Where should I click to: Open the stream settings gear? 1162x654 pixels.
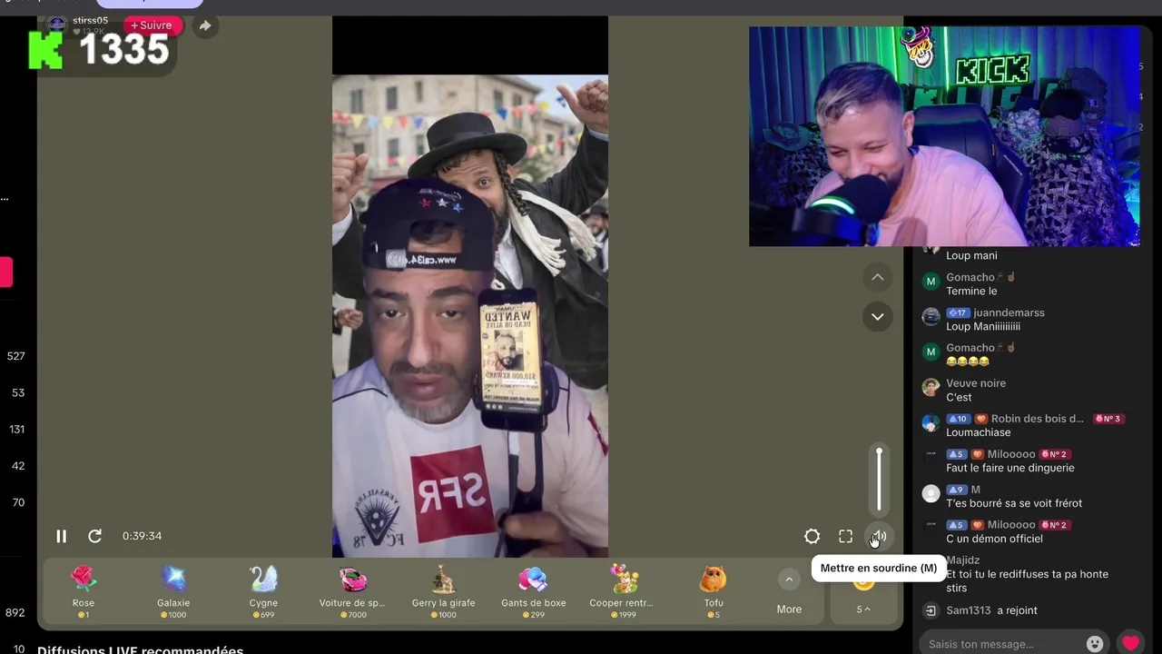[812, 537]
